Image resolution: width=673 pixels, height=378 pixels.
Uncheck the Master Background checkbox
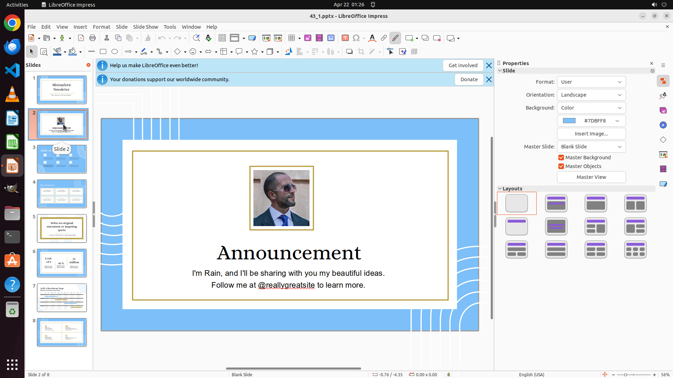click(x=561, y=157)
